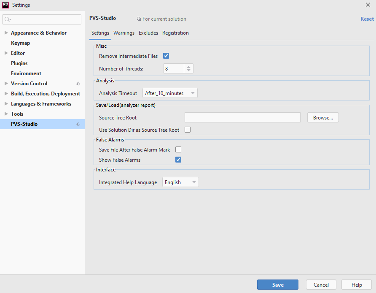
Task: Open the Analysis Timeout dropdown
Action: click(x=170, y=93)
